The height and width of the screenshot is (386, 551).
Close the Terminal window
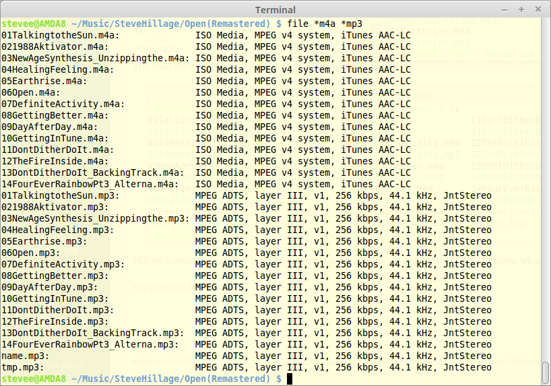click(x=539, y=9)
